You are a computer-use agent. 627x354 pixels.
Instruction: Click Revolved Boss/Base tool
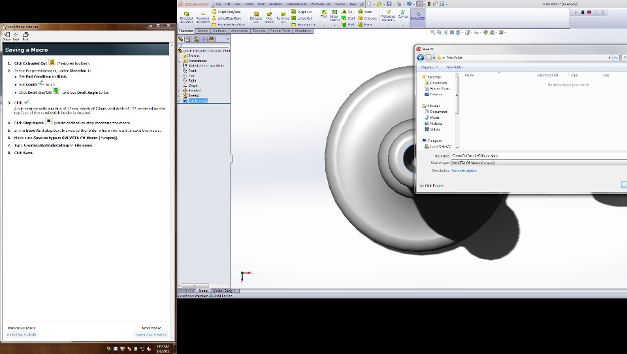(x=202, y=17)
